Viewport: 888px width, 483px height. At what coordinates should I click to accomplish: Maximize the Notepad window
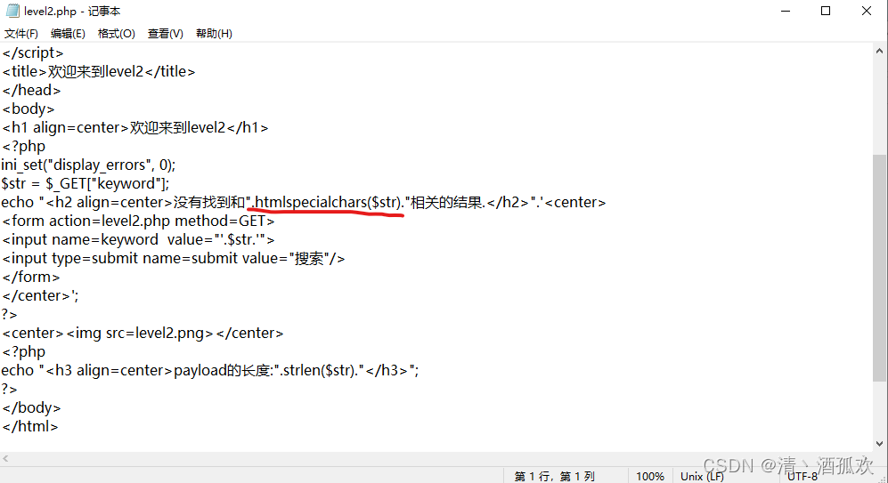826,11
